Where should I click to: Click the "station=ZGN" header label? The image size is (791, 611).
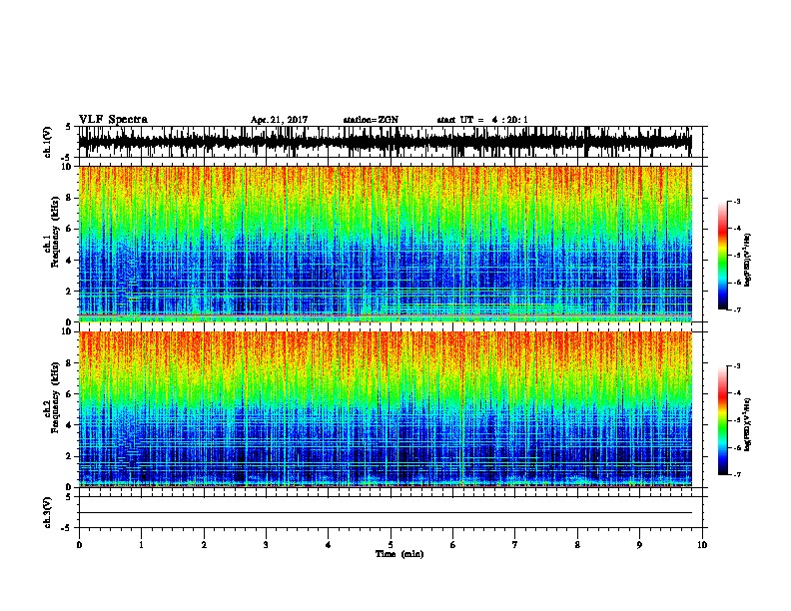click(x=371, y=120)
